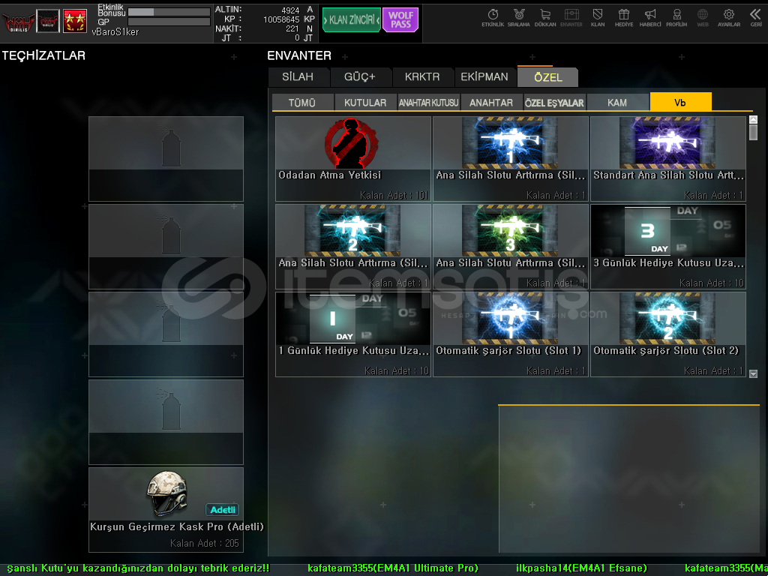Open the Dükkan shop cart icon

[545, 18]
